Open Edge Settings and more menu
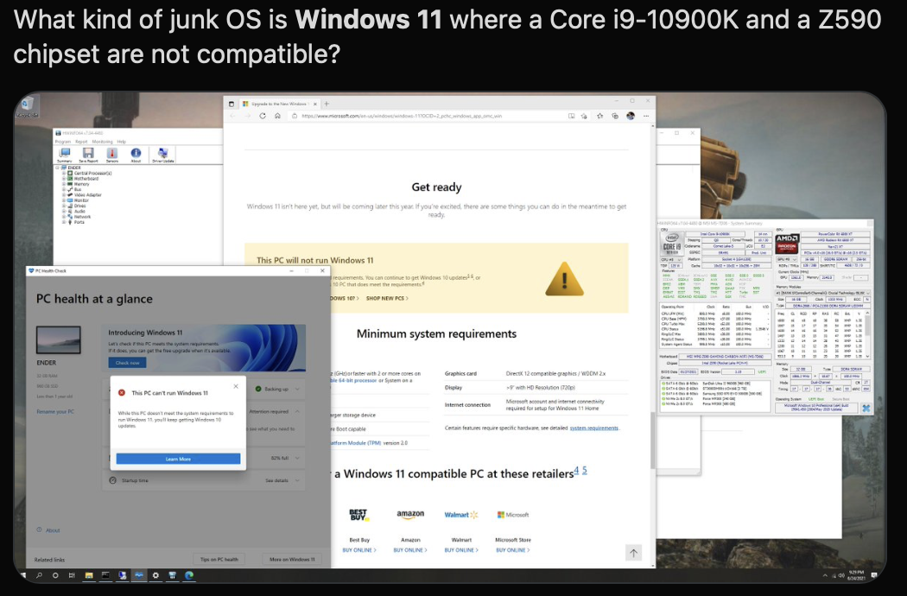 [646, 116]
